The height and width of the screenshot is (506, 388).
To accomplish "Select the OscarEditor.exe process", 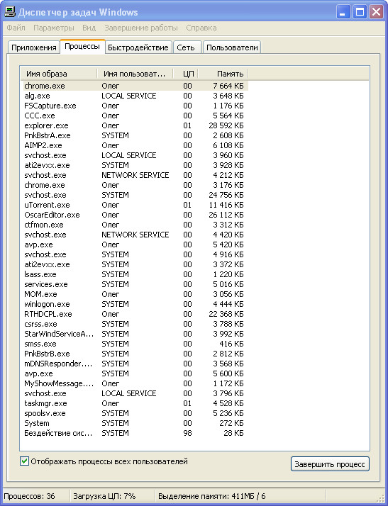I will tap(134, 215).
